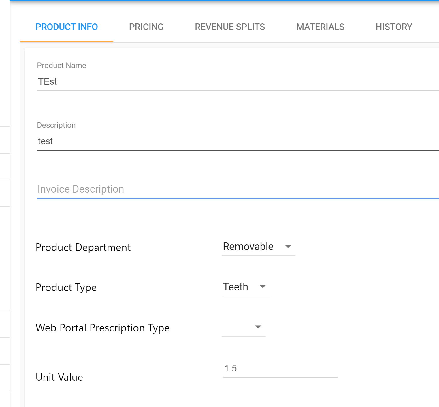The image size is (439, 407).
Task: Open the HISTORY tab
Action: (x=394, y=27)
